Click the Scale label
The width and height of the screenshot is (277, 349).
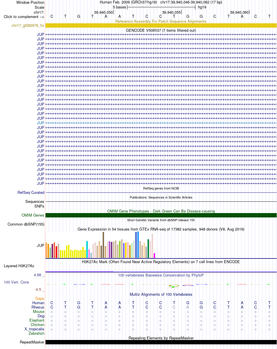[39, 7]
